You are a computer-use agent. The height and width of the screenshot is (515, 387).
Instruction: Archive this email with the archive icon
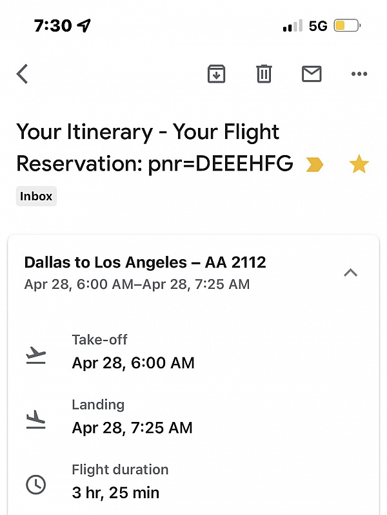pyautogui.click(x=216, y=74)
